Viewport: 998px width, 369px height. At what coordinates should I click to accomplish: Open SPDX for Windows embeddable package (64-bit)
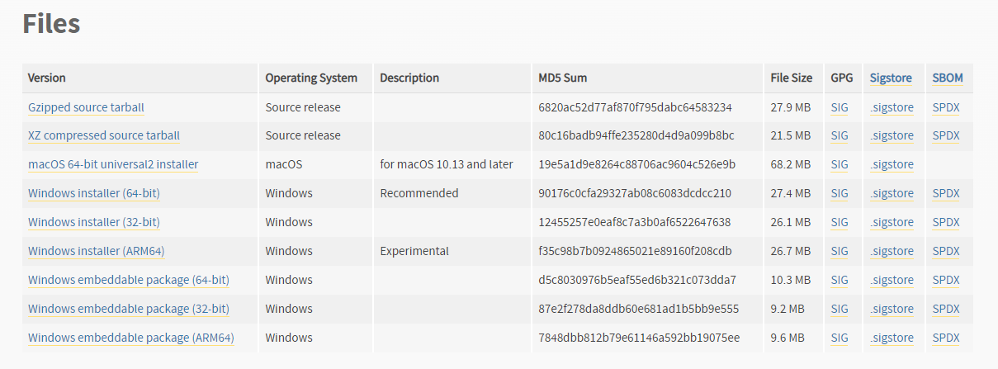(x=946, y=280)
